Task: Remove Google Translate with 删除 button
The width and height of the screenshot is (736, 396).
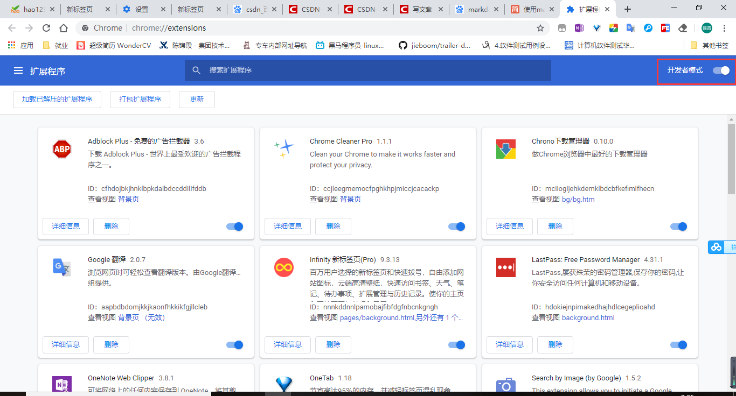Action: (111, 345)
